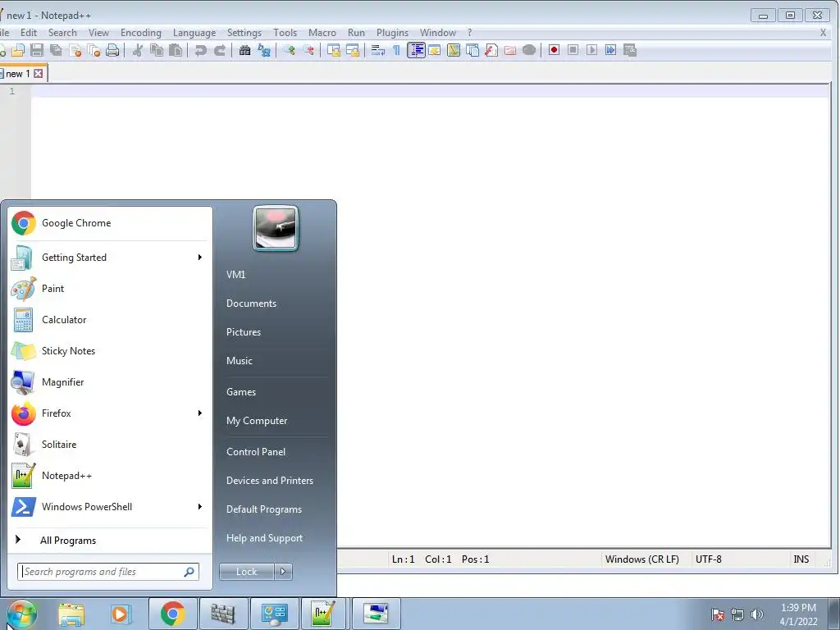The image size is (840, 630).
Task: Expand the Getting Started submenu arrow
Action: coord(200,258)
